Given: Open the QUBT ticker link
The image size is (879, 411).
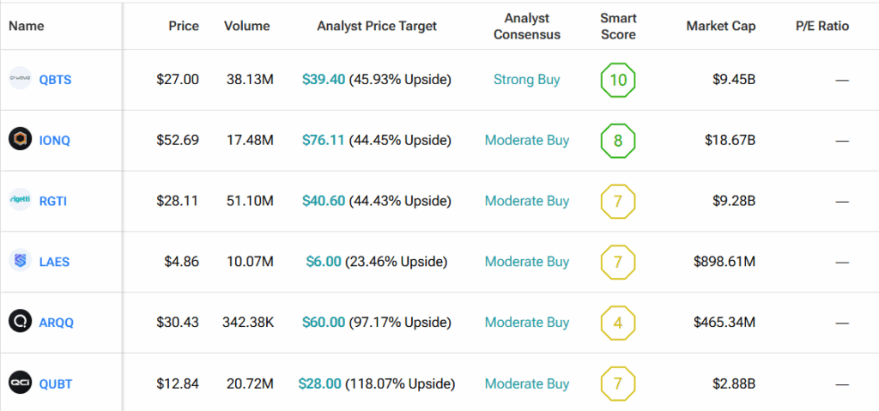Looking at the screenshot, I should point(56,384).
